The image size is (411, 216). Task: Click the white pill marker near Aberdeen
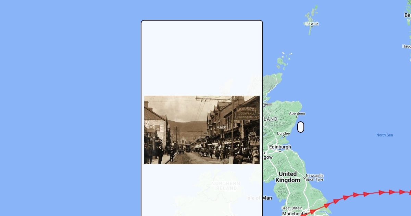tap(301, 127)
